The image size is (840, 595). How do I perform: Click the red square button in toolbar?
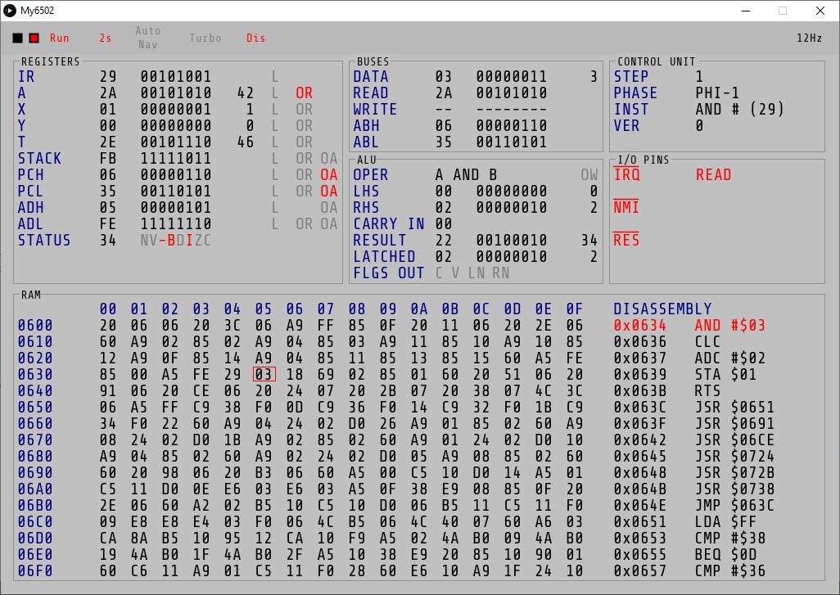[x=34, y=38]
